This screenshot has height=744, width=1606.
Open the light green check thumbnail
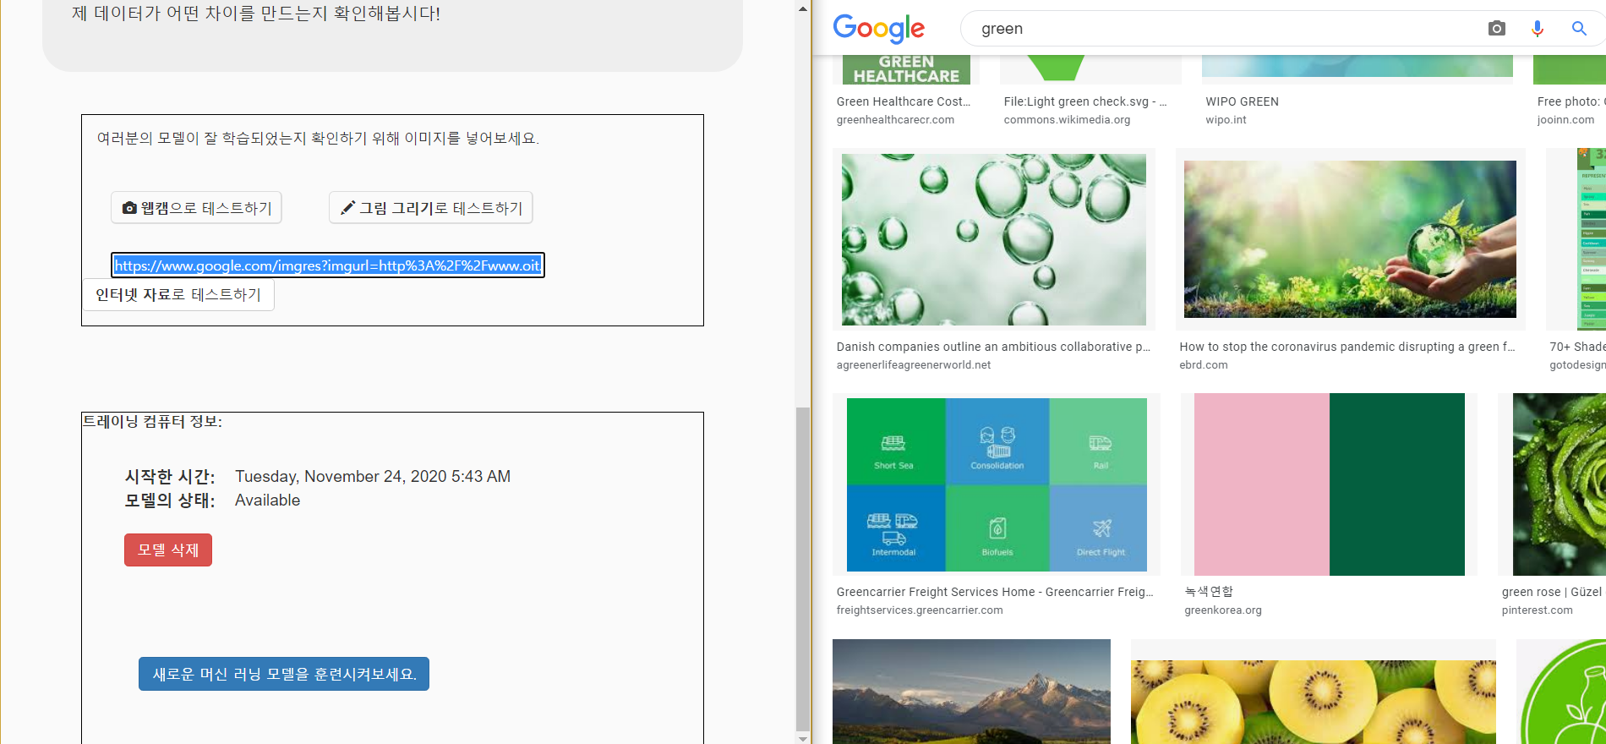[x=1057, y=68]
